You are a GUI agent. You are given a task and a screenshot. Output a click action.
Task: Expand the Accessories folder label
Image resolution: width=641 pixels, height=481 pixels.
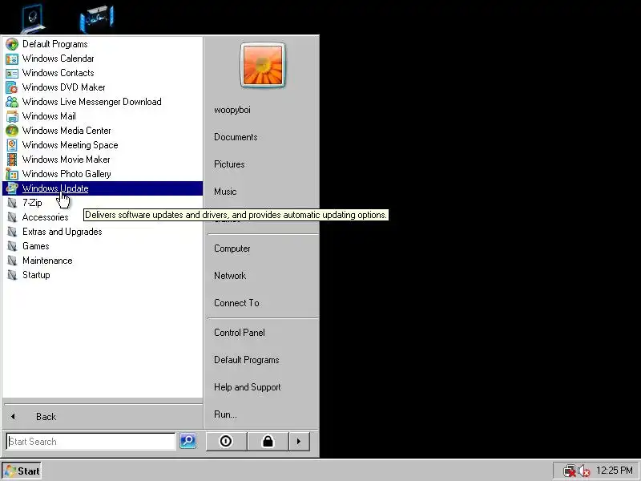46,217
